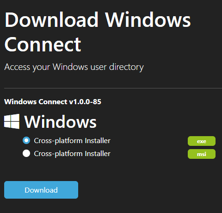Click the green exe badge

pyautogui.click(x=202, y=141)
